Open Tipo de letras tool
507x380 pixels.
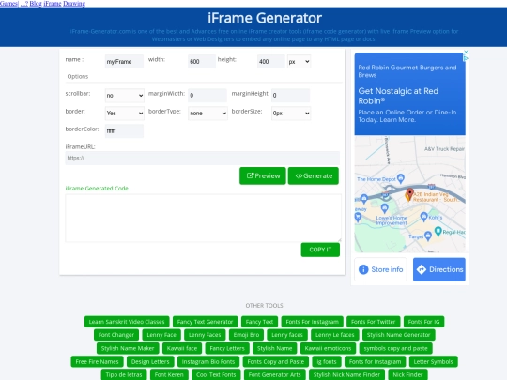124,374
